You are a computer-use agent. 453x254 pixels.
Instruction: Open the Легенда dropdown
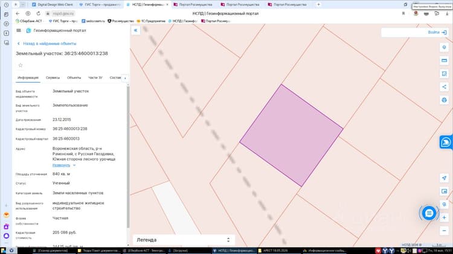tap(184, 240)
